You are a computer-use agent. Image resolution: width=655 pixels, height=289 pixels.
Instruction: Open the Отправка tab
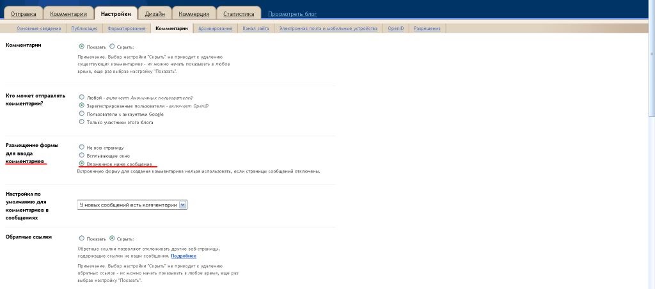point(24,14)
